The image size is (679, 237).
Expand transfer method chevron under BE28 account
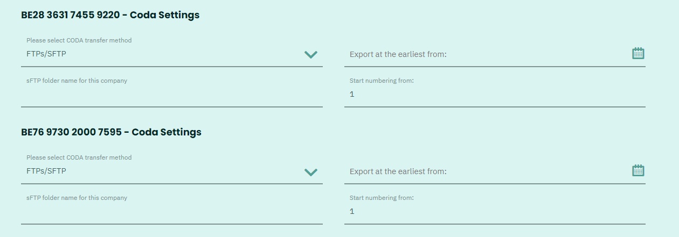pos(311,54)
